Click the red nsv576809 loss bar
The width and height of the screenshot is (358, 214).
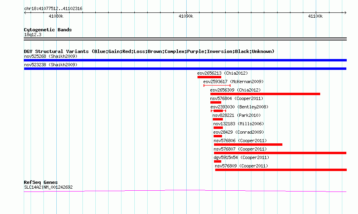pyautogui.click(x=281, y=170)
